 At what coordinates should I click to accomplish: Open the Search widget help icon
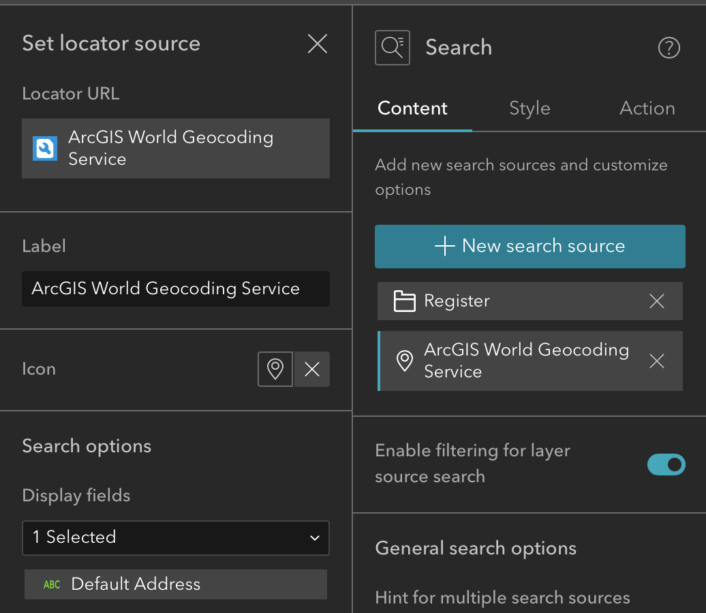coord(669,48)
